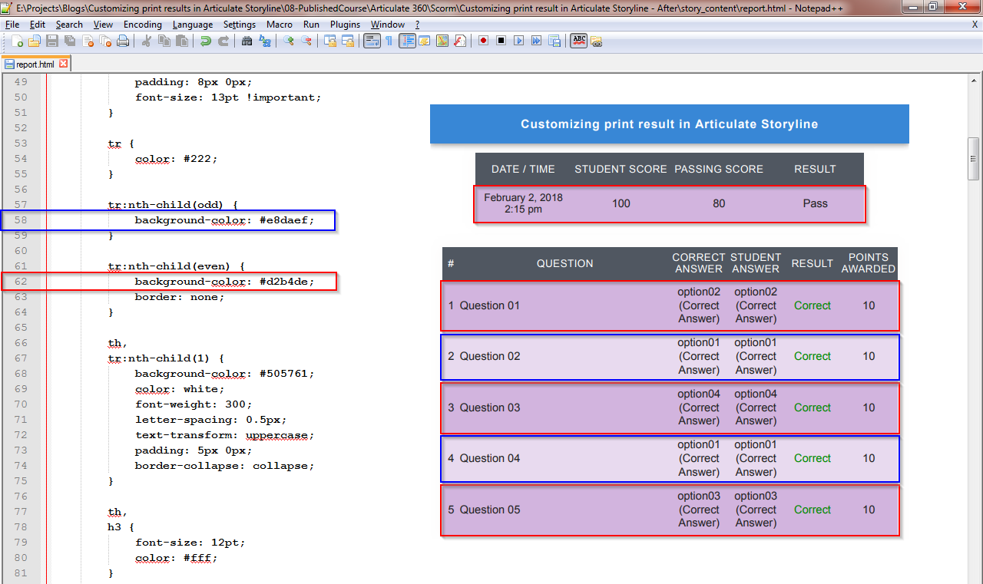Screen dimensions: 983x584
Task: Open the Encoding menu
Action: click(142, 25)
